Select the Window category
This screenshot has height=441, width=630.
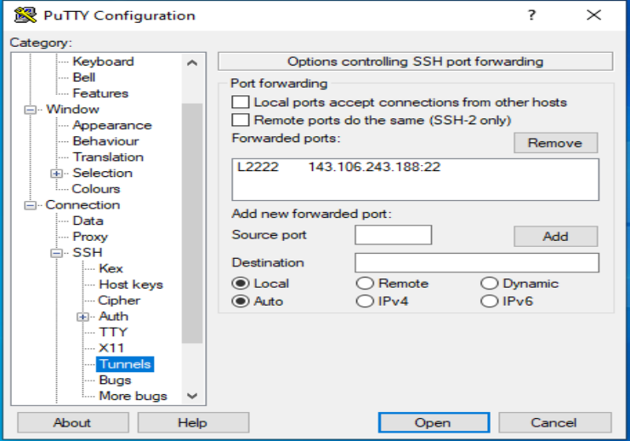[x=73, y=109]
